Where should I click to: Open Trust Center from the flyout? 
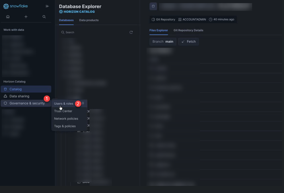pyautogui.click(x=63, y=111)
